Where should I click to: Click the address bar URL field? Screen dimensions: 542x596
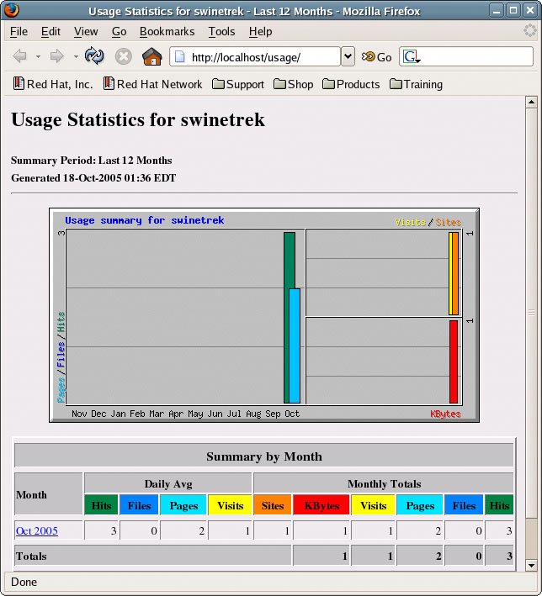[261, 57]
